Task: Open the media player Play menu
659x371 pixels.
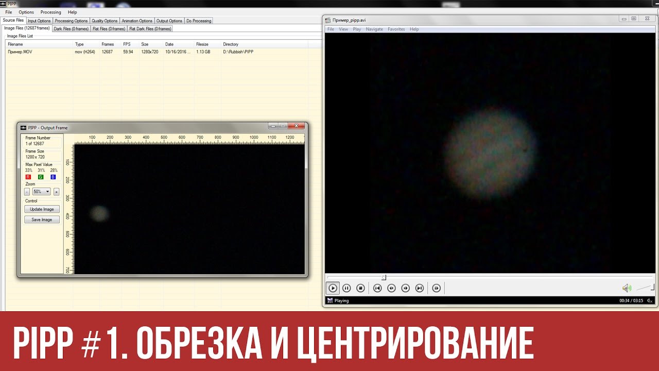Action: tap(357, 29)
